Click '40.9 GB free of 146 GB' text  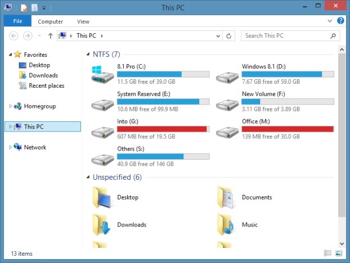pyautogui.click(x=145, y=164)
